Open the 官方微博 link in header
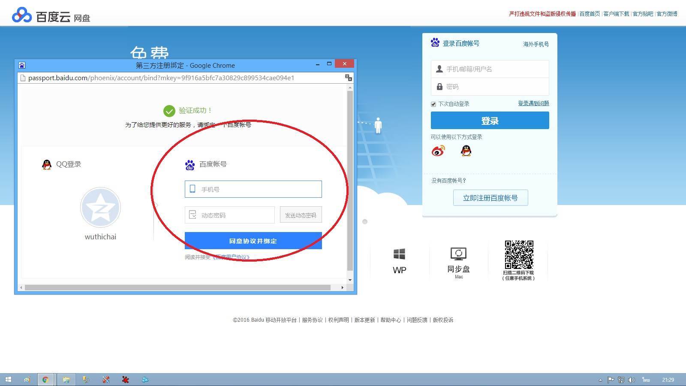The image size is (686, 386). (667, 14)
